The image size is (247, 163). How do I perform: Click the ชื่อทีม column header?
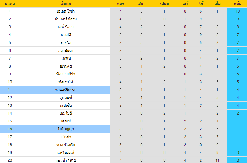pyautogui.click(x=66, y=3)
